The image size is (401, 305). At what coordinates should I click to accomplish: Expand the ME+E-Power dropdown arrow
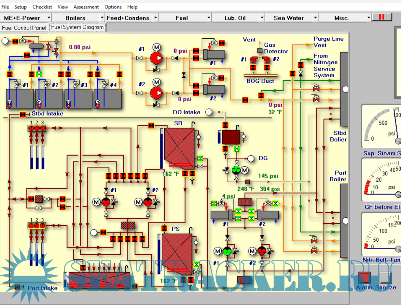[49, 18]
